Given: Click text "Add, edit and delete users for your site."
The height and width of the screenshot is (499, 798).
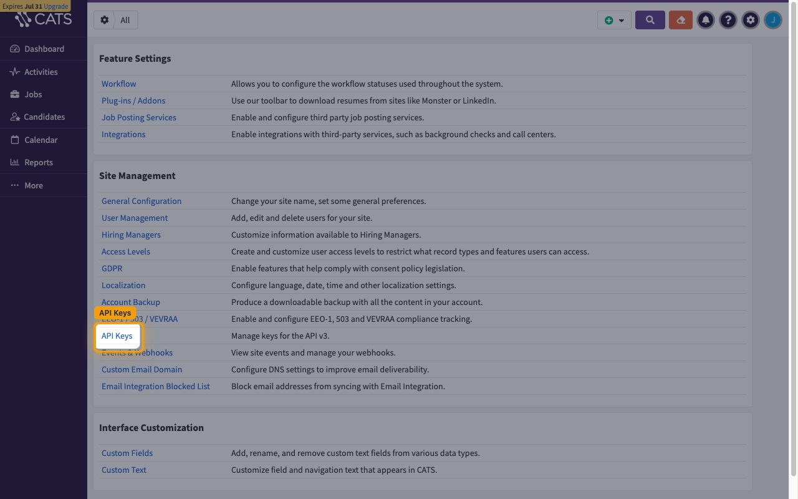Looking at the screenshot, I should click(302, 218).
